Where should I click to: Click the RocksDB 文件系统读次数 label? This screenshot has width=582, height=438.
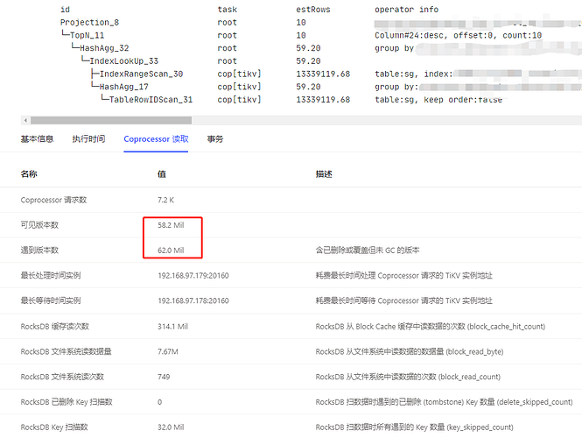pos(62,377)
